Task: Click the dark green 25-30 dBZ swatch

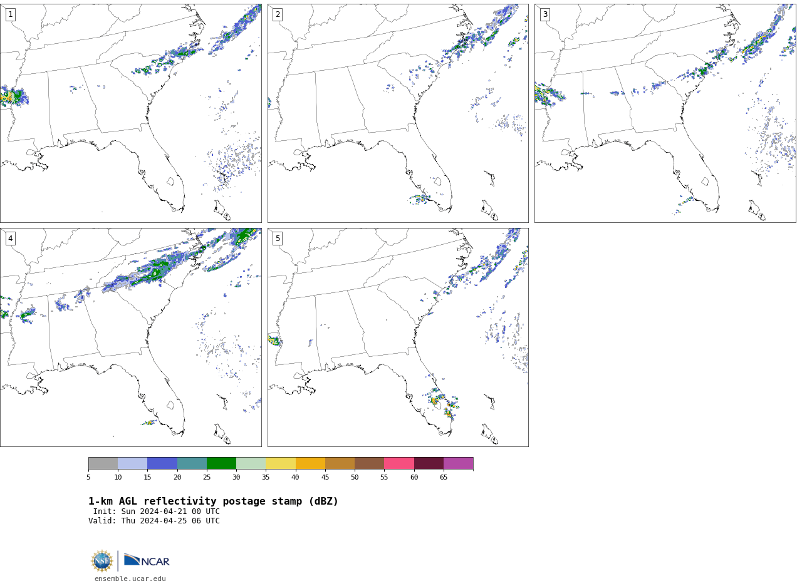Action: point(221,463)
